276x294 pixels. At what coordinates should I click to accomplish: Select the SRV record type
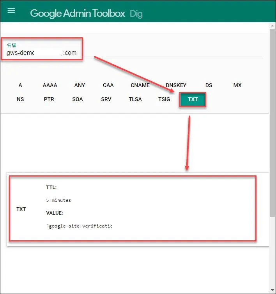point(106,99)
